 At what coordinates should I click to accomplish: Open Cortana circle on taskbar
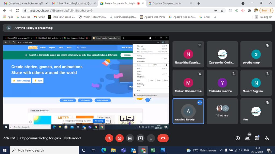(x=84, y=150)
